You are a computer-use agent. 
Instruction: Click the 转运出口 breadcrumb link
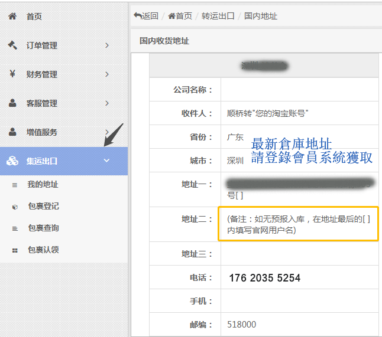[x=218, y=16]
